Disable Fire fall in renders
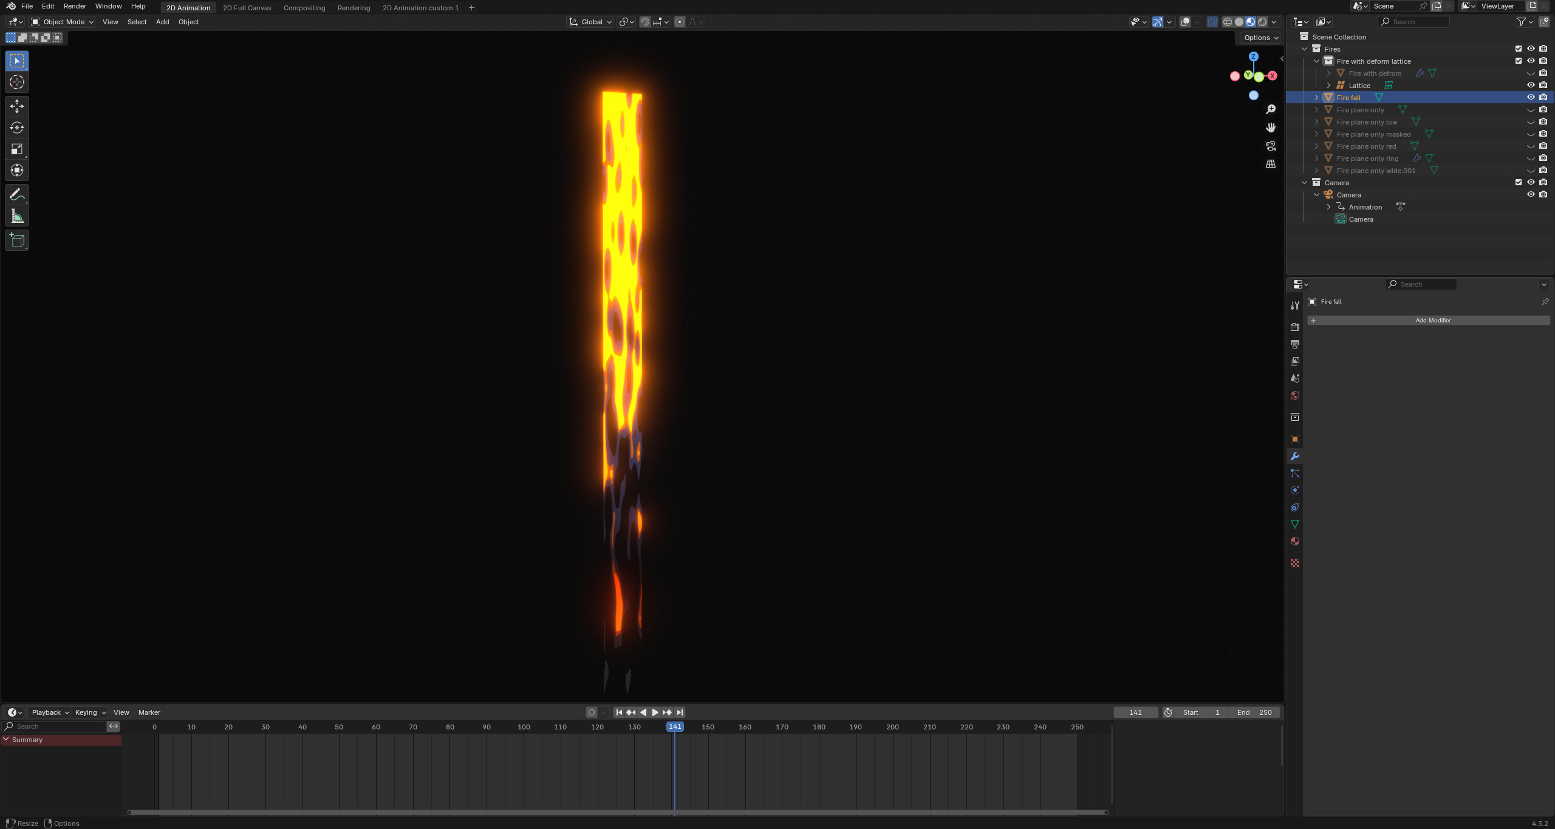 pos(1543,97)
